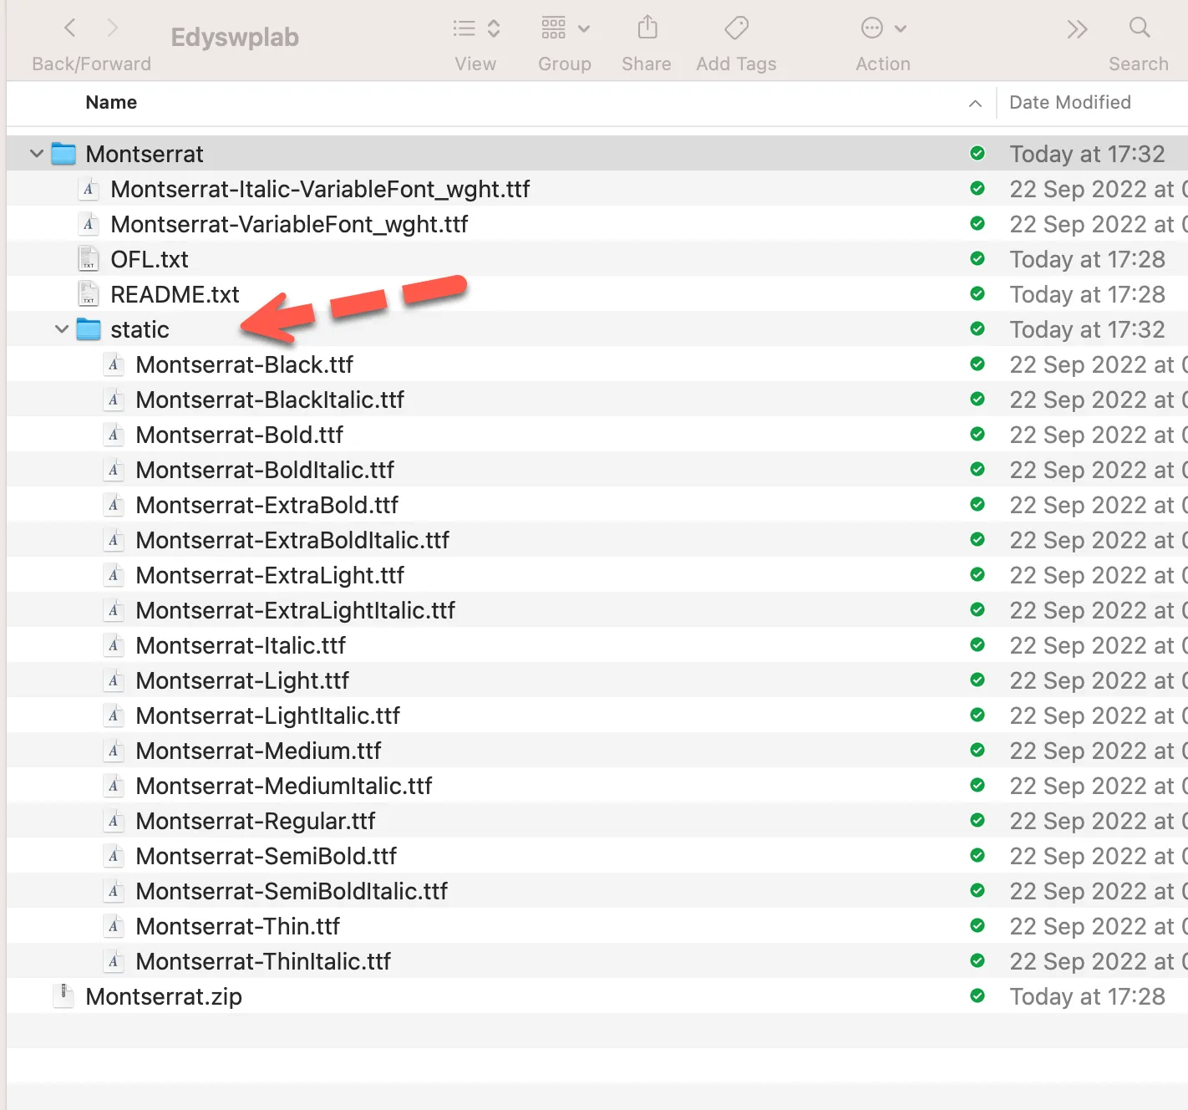Screen dimensions: 1188x1110
Task: Collapse the Montserrat folder disclosure triangle
Action: coord(36,154)
